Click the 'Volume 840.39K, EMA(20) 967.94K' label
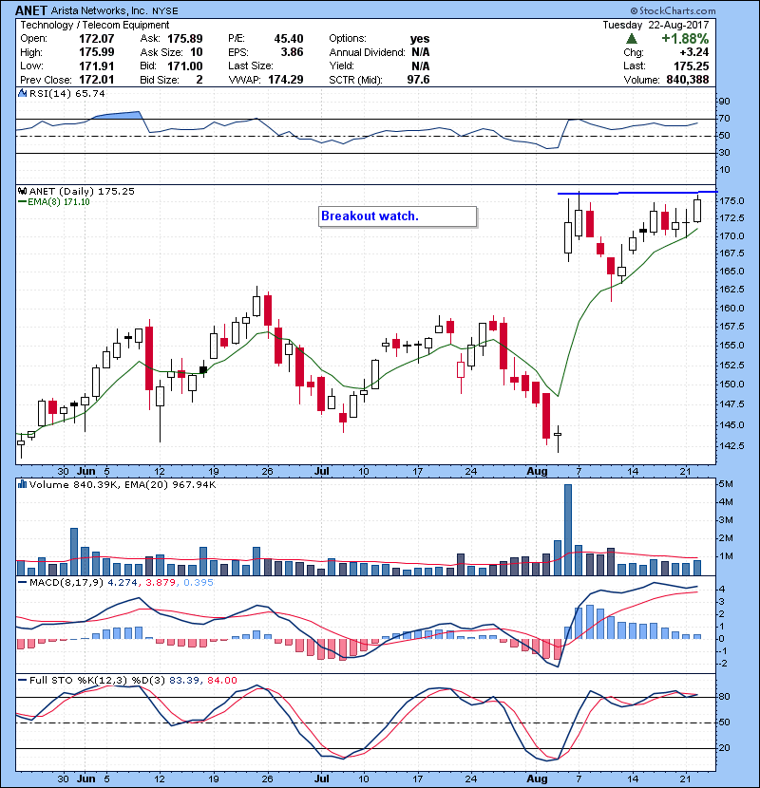This screenshot has height=788, width=760. [123, 484]
